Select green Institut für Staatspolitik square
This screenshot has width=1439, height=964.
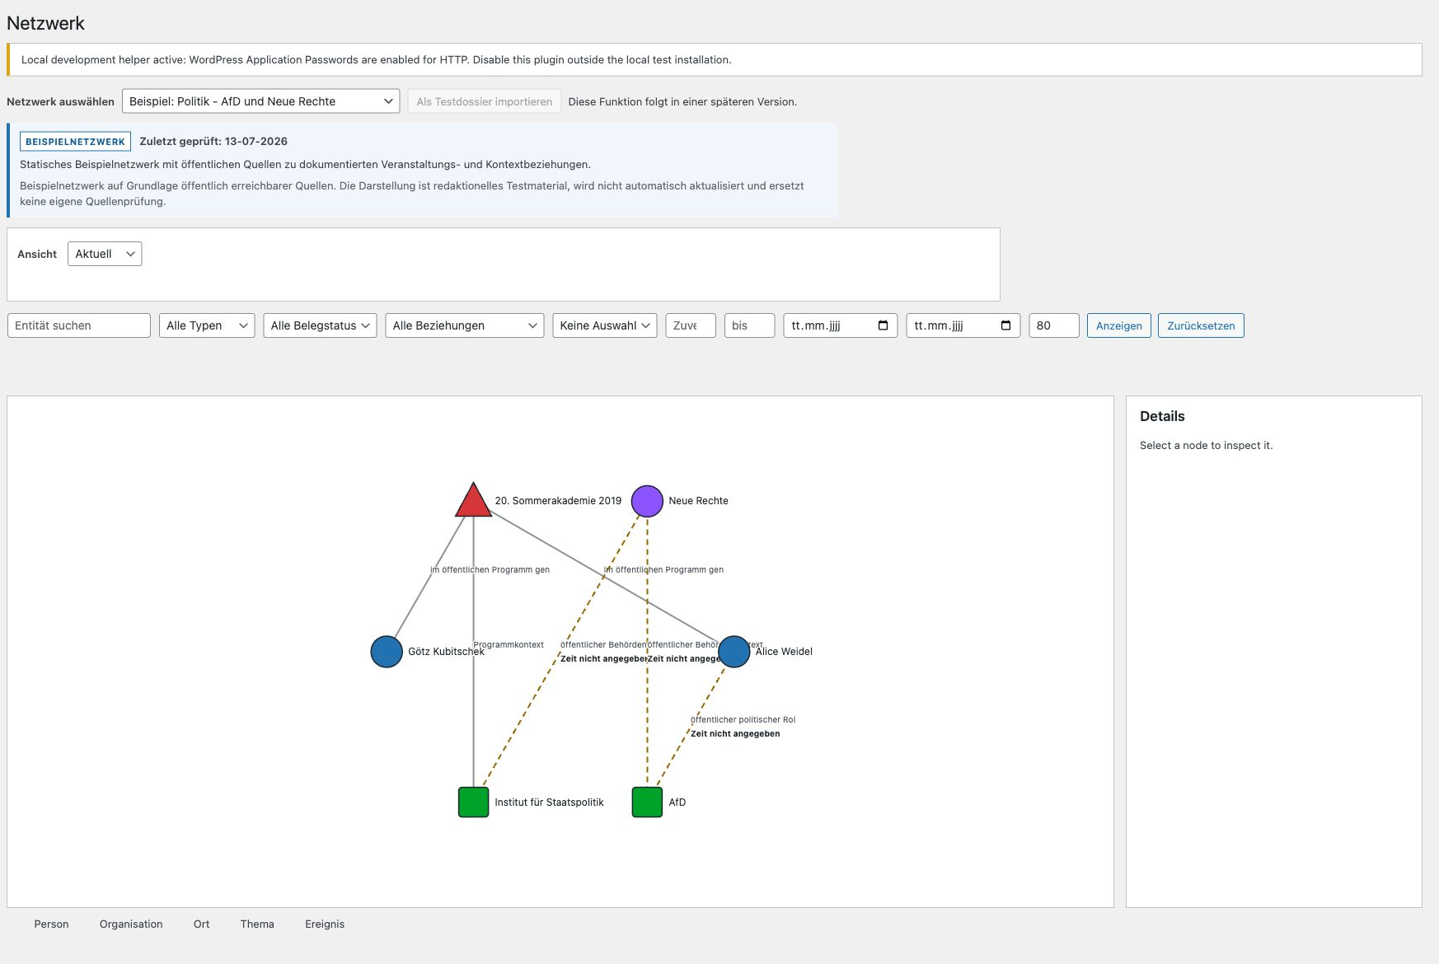point(473,803)
